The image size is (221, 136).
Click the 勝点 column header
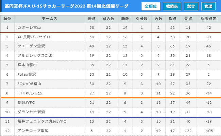coord(92,19)
